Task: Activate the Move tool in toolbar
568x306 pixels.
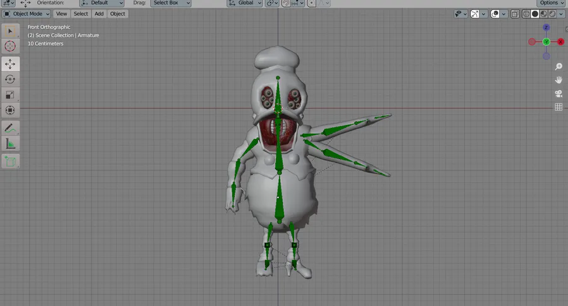Action: click(10, 64)
